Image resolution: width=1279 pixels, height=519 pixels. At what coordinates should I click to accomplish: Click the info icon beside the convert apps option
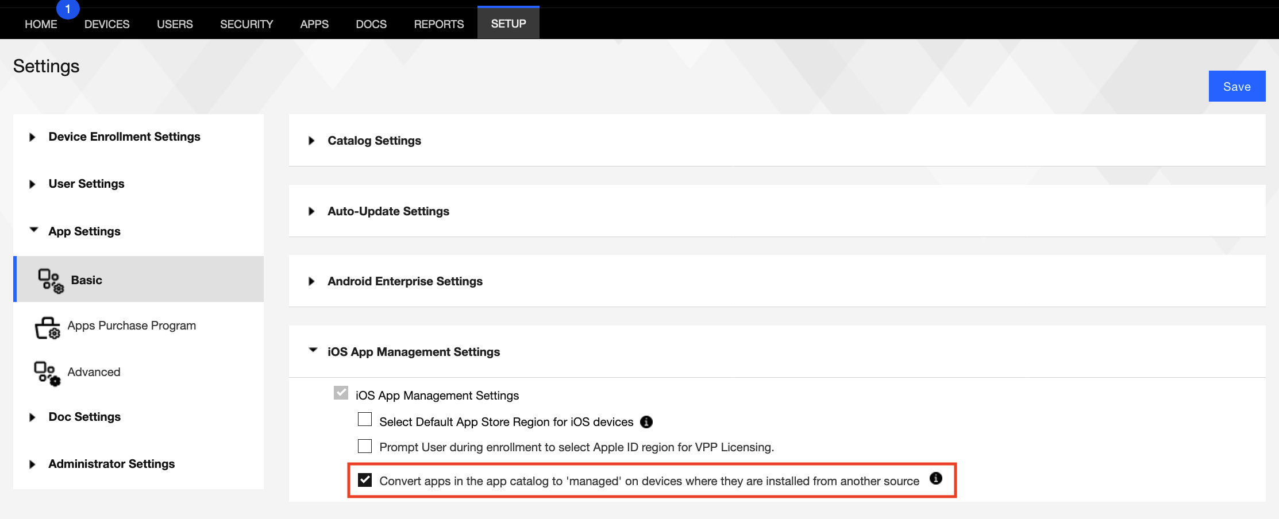(937, 479)
